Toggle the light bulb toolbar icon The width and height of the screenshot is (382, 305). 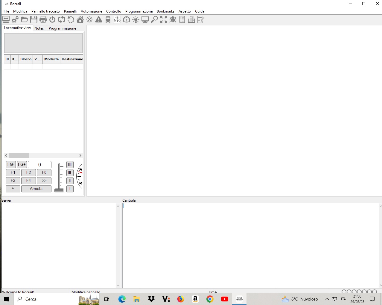click(x=136, y=20)
